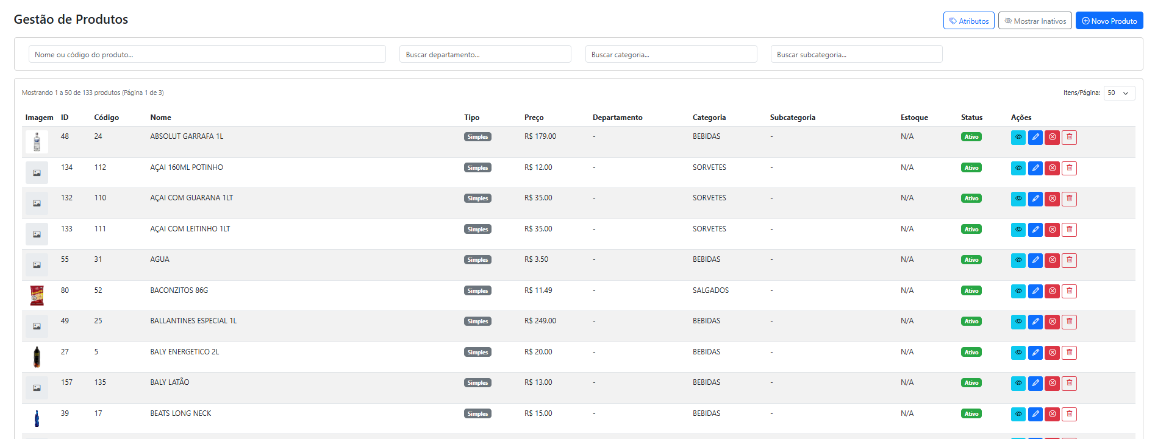Click eye icon on BALY LATÃO row

pos(1018,384)
